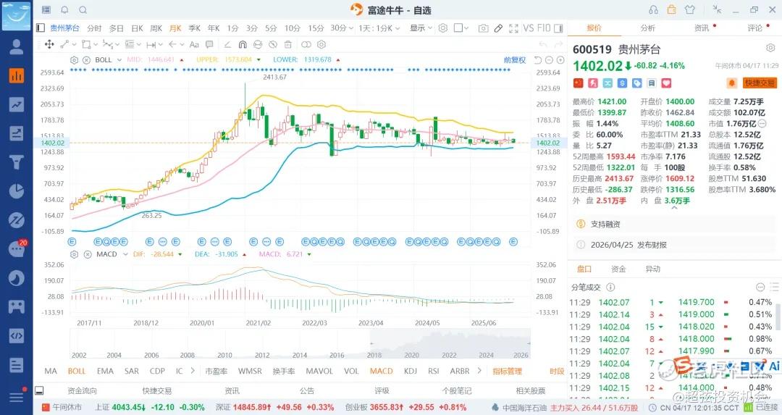
Task: Click the timeline range navigator overview
Action: pyautogui.click(x=300, y=344)
